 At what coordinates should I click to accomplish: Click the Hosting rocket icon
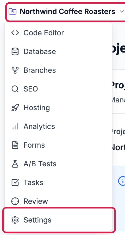click(15, 108)
